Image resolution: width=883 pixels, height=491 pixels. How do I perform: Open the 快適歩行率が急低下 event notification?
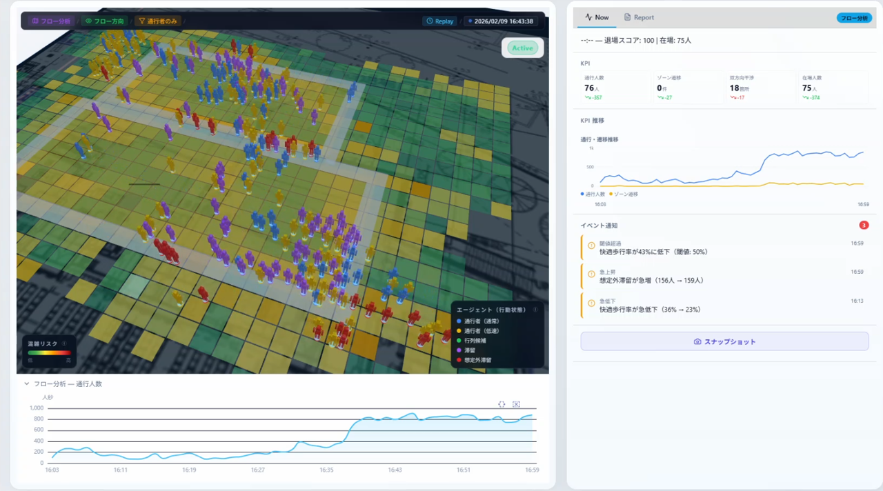coord(724,305)
